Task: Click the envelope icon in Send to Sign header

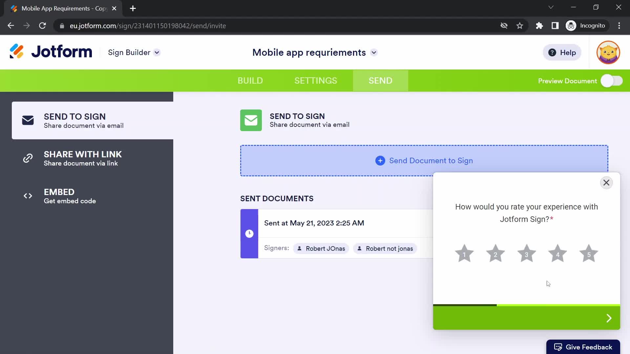Action: [251, 120]
